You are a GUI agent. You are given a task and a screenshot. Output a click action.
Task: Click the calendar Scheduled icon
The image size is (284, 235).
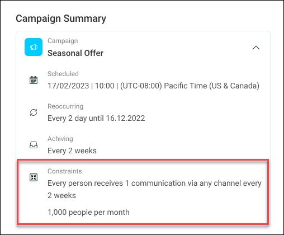(34, 80)
